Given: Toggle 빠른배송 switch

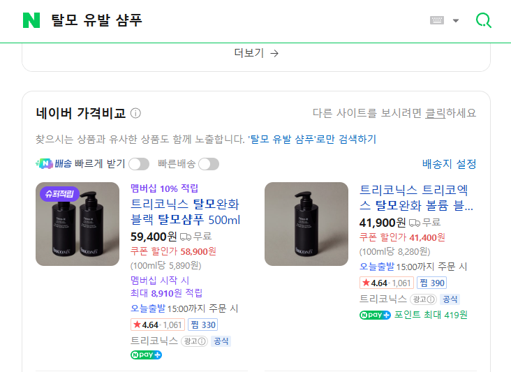Looking at the screenshot, I should pyautogui.click(x=209, y=164).
